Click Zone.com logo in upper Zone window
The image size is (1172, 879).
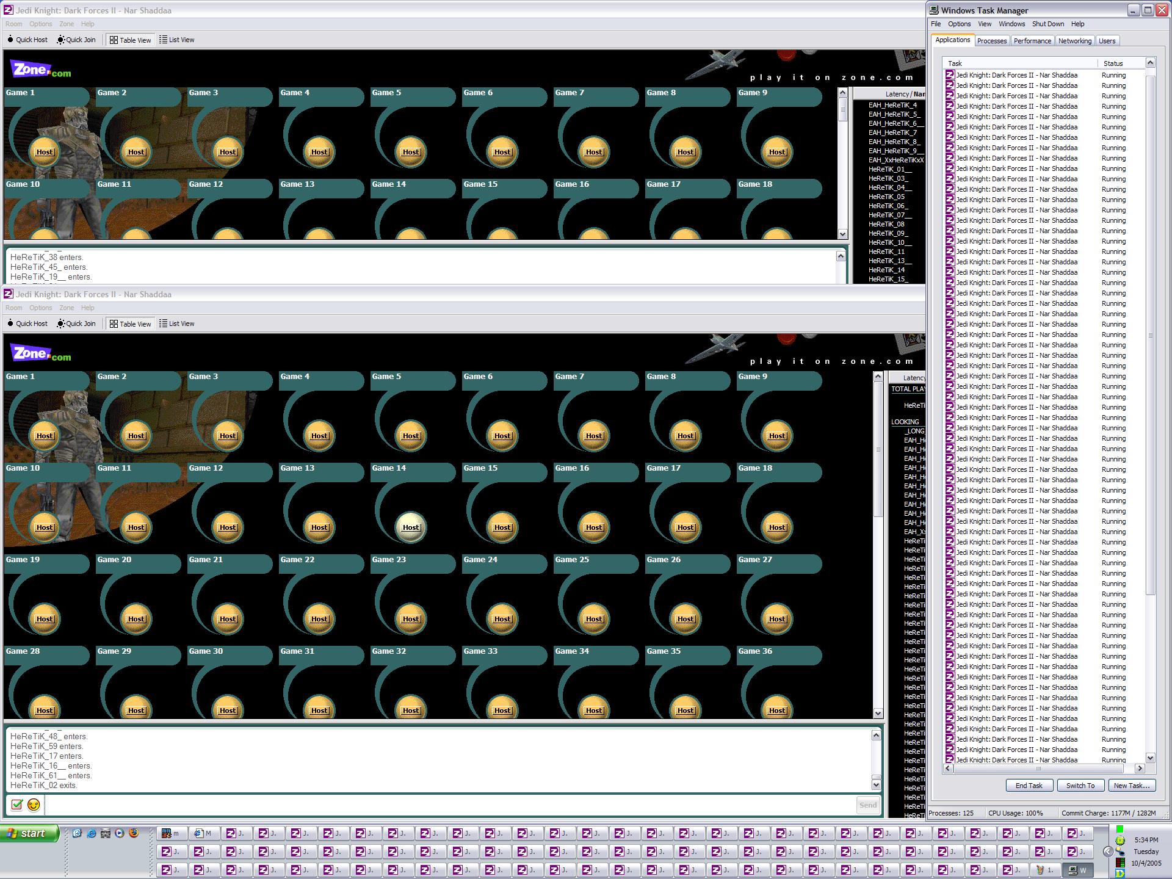click(40, 70)
